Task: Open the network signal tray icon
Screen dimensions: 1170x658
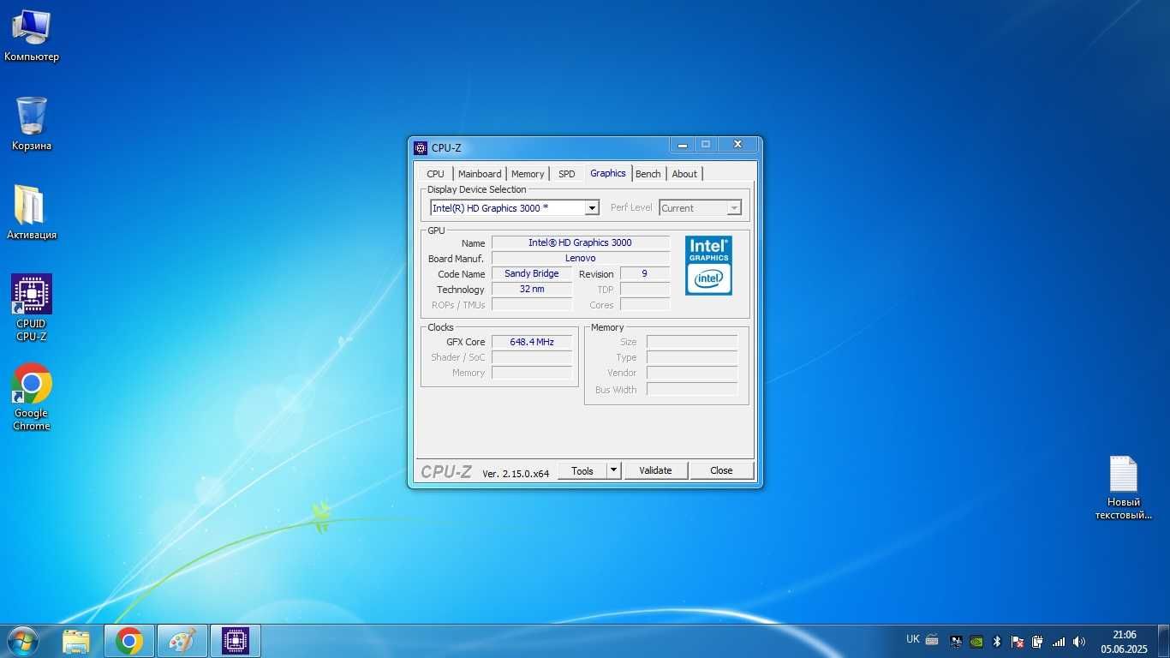Action: click(x=1059, y=641)
